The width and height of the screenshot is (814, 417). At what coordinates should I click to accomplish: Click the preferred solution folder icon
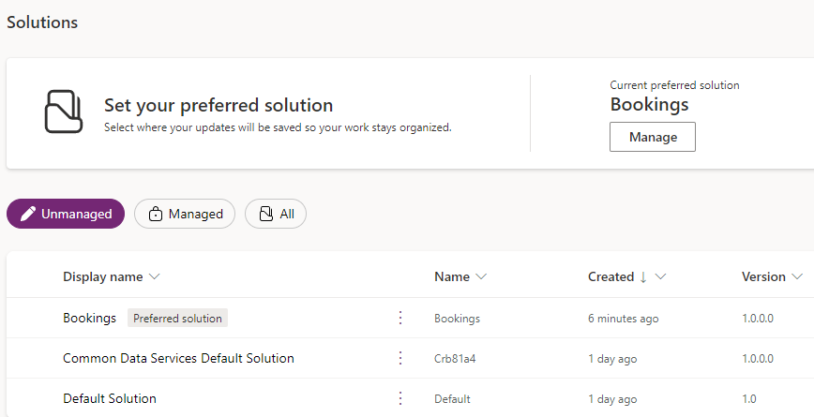(64, 112)
